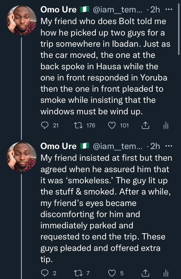Open more options menu on second tweet

pos(169,147)
